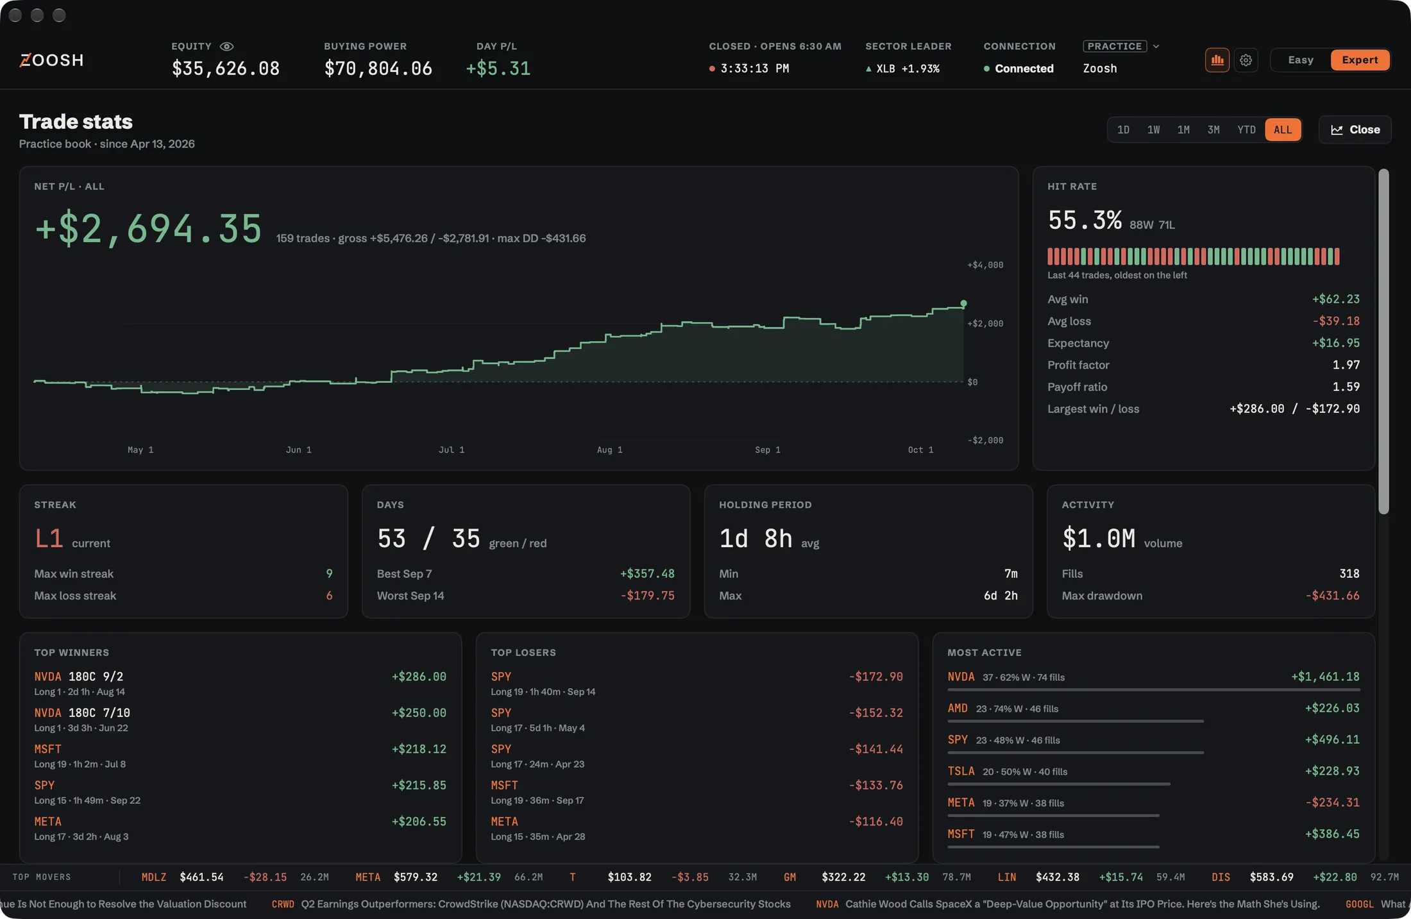Toggle equity visibility eye icon

pyautogui.click(x=226, y=46)
